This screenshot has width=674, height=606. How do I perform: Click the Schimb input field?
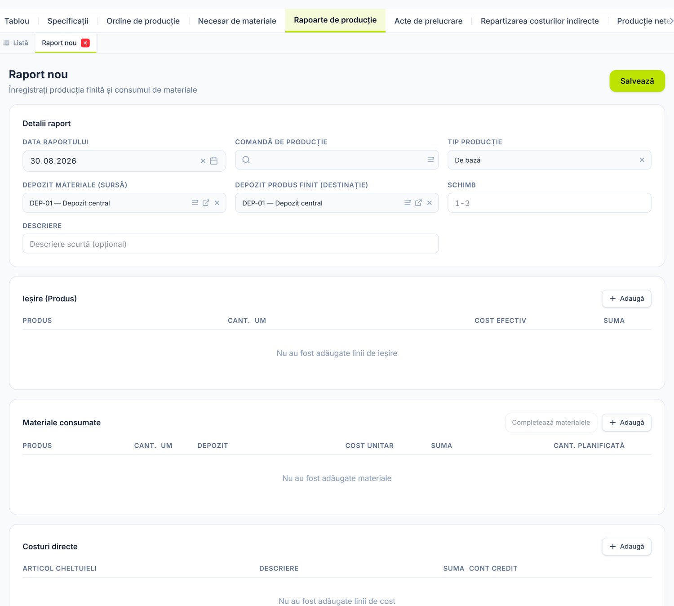(x=549, y=203)
